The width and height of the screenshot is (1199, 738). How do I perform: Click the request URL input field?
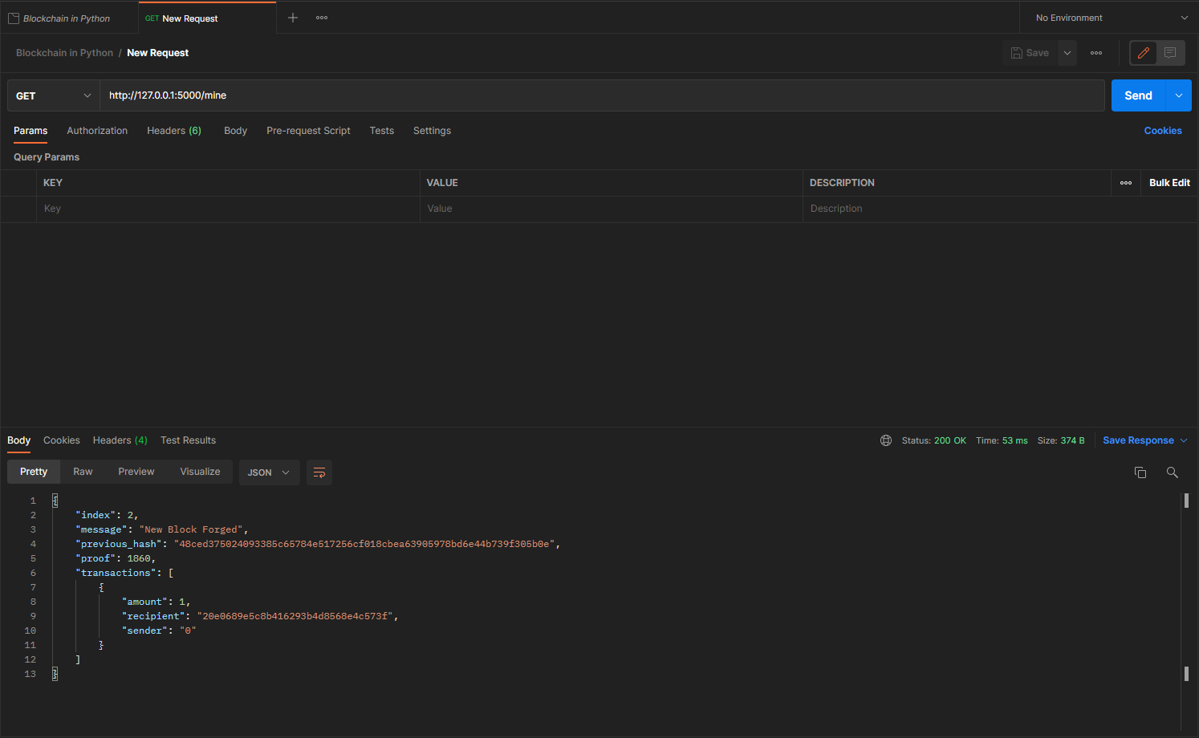(x=602, y=95)
